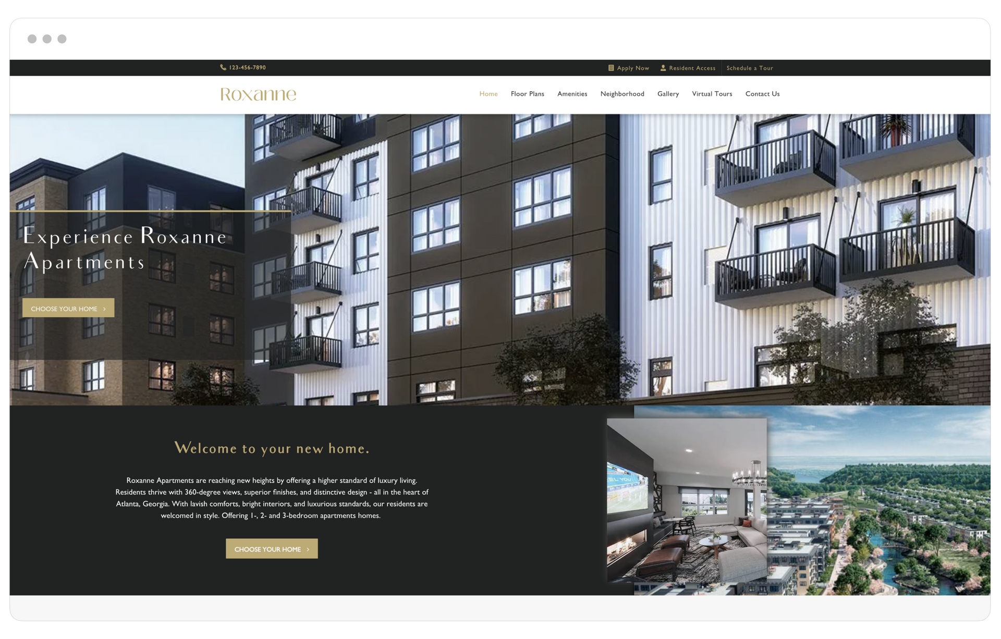Navigate to the Floor Plans tab
1001x639 pixels.
[527, 93]
